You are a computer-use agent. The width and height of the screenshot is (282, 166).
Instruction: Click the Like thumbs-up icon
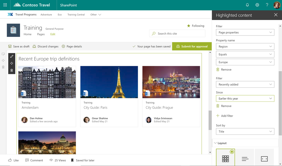pos(10,160)
